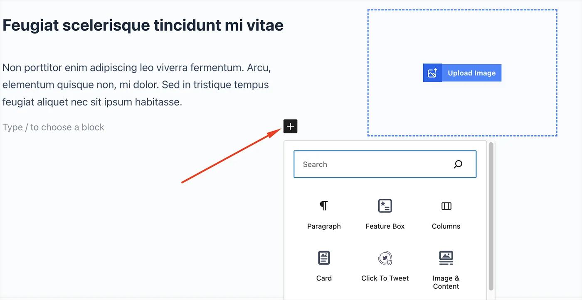The height and width of the screenshot is (300, 582).
Task: Click the empty 'Type / to choose a block' line
Action: point(53,127)
